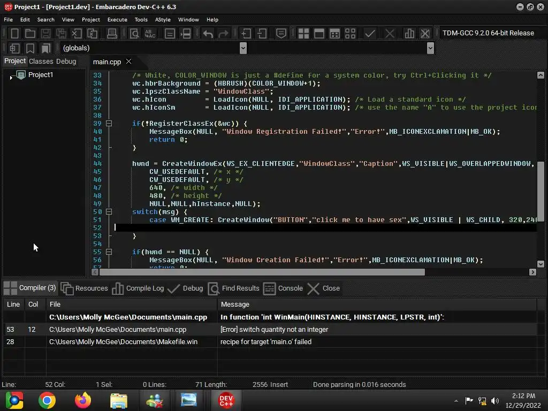Open the Debug tab in bottom panel
Image resolution: width=548 pixels, height=411 pixels.
coord(186,288)
